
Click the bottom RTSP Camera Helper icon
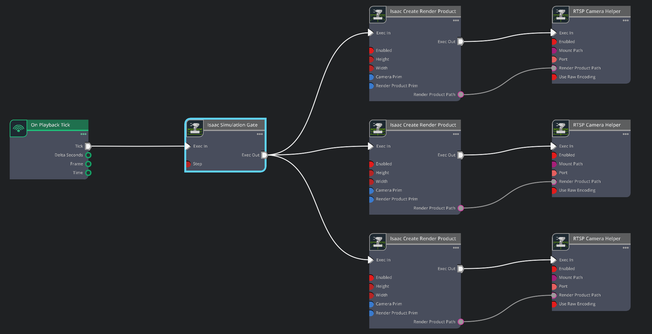[x=561, y=242]
